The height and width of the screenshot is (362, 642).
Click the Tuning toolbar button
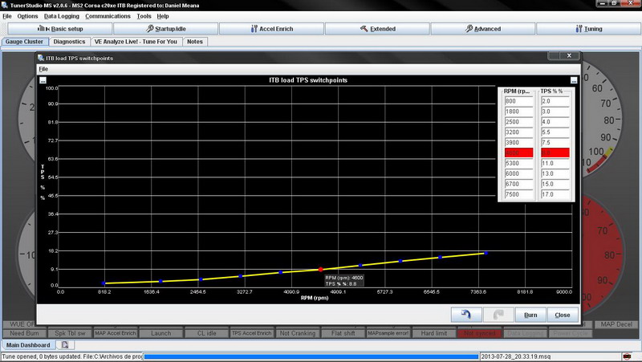(588, 29)
